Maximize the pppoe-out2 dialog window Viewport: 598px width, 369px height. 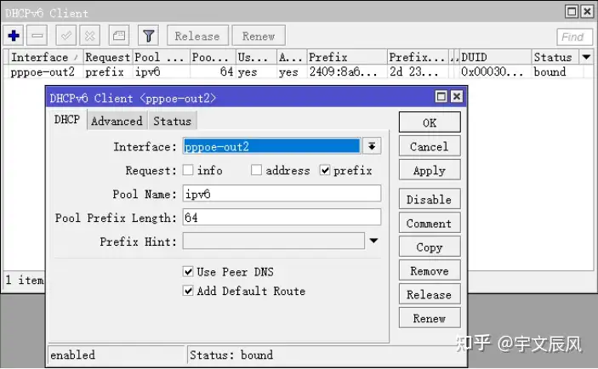[441, 96]
